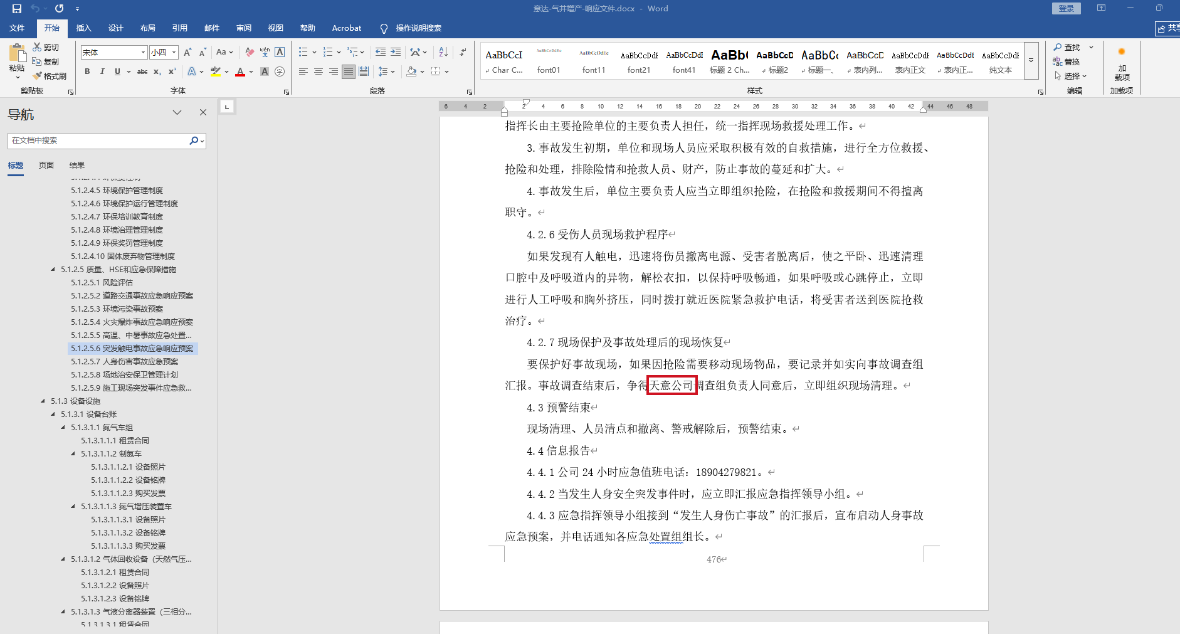Insert an enclosed character with the circled 字 icon
1180x634 pixels.
[280, 71]
